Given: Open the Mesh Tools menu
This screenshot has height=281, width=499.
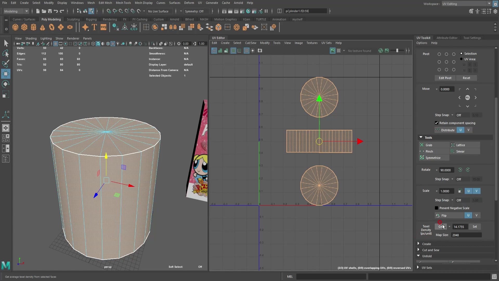Looking at the screenshot, I should pos(123,3).
